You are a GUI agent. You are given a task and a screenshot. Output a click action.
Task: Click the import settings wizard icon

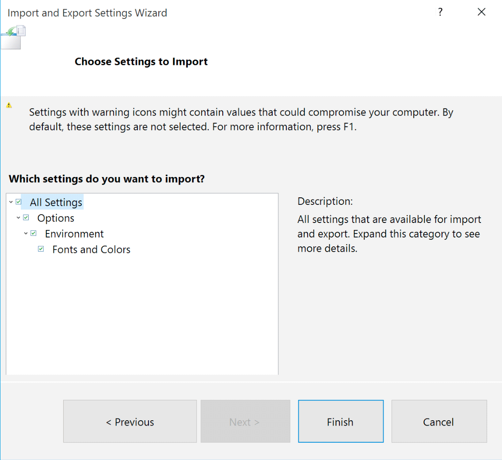[14, 37]
